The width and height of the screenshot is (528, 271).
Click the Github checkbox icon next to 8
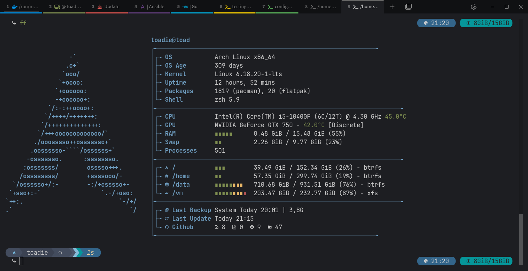(216, 227)
